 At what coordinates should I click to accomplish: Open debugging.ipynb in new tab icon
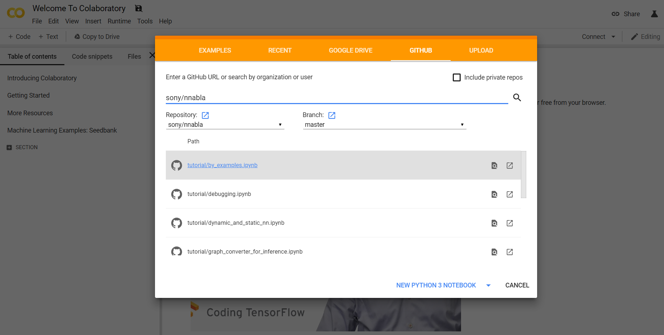tap(510, 194)
